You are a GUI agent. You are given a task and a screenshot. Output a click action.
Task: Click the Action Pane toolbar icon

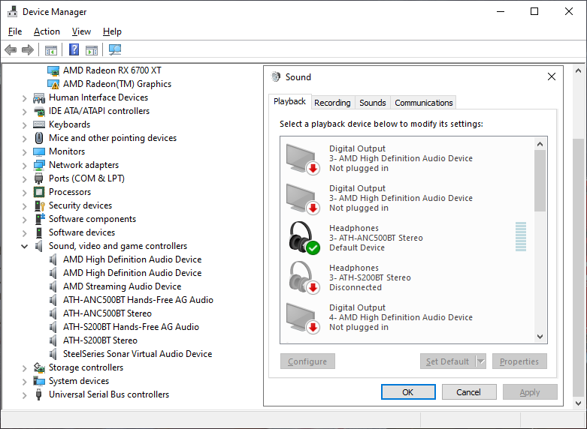(92, 49)
